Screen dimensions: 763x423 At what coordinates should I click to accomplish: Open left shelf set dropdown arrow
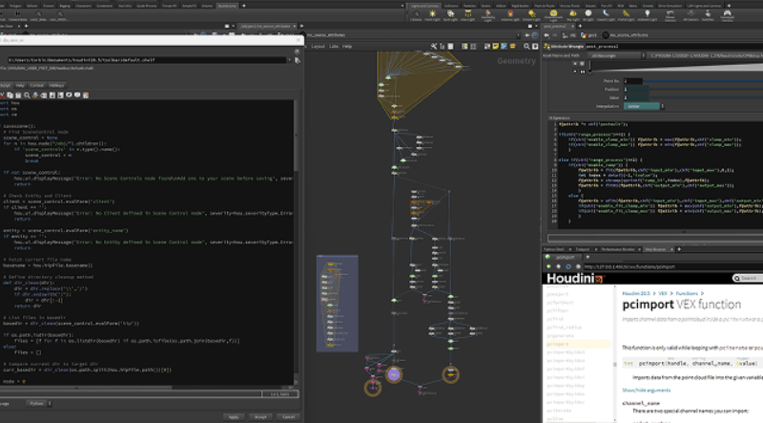(402, 6)
